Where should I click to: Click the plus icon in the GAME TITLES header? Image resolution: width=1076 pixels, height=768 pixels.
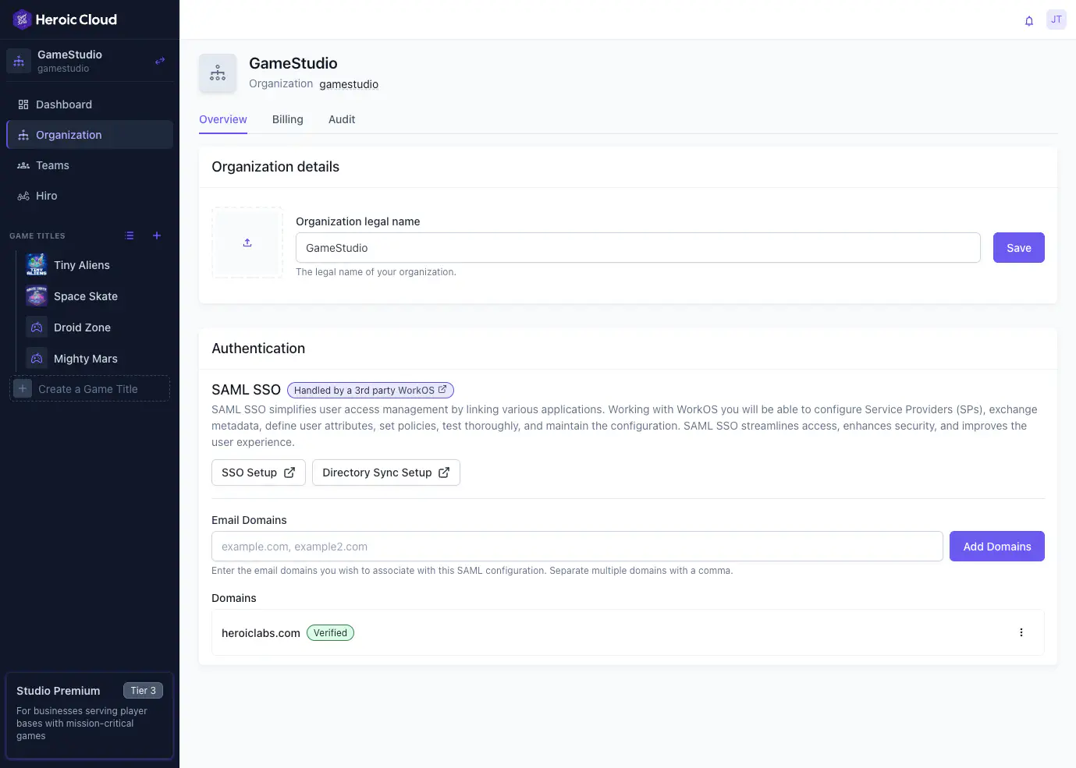(x=156, y=235)
